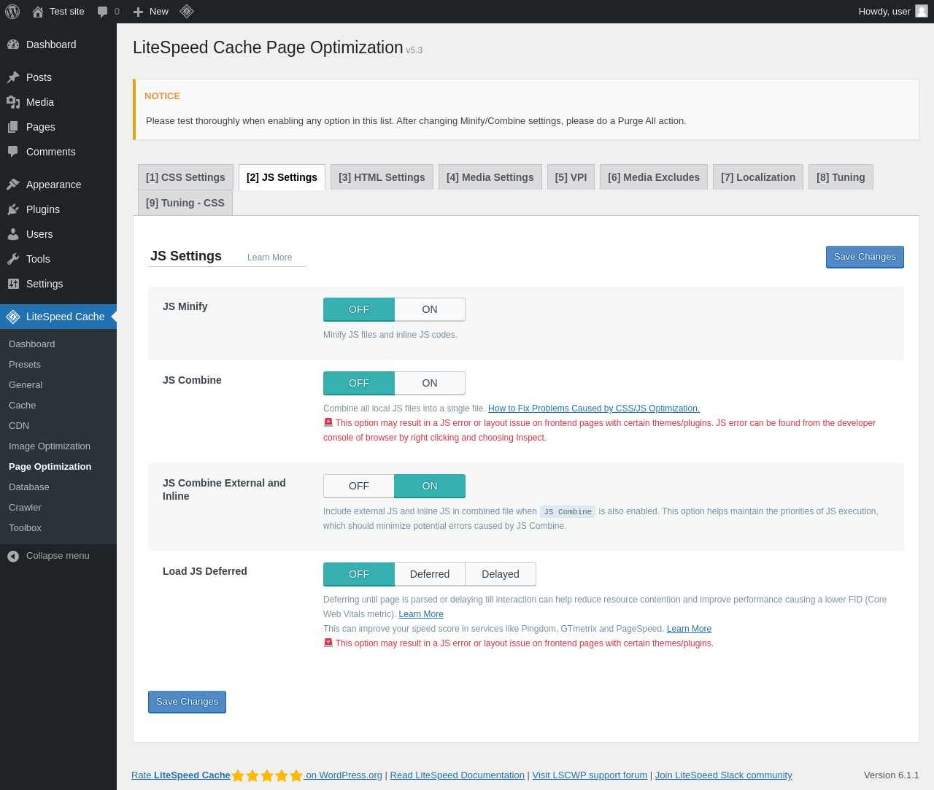Viewport: 934px width, 790px height.
Task: Turn JS Minify ON
Action: point(429,309)
